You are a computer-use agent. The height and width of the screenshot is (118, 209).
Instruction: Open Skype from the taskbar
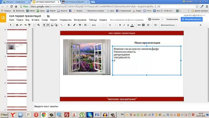(90, 115)
